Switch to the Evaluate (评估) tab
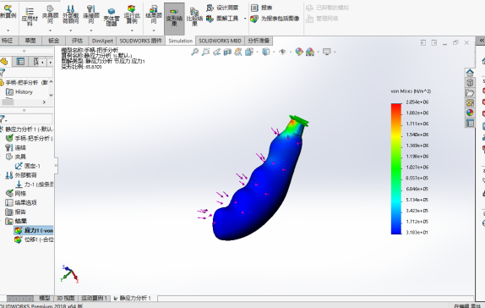Viewport: 485px width, 308px height. (x=77, y=41)
